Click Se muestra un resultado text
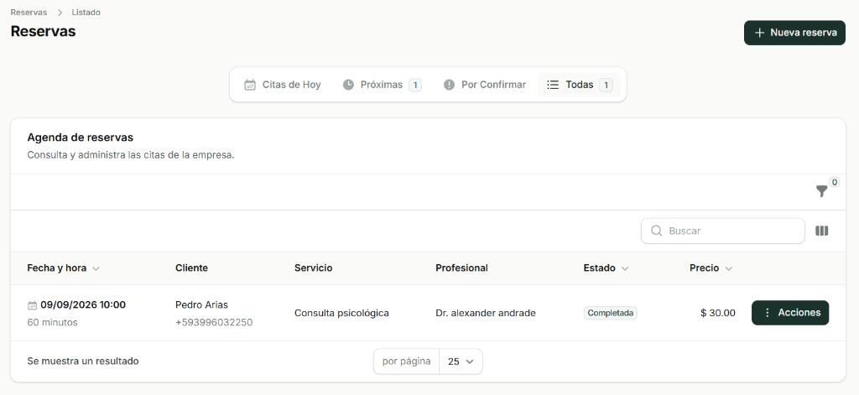859x395 pixels. 83,361
